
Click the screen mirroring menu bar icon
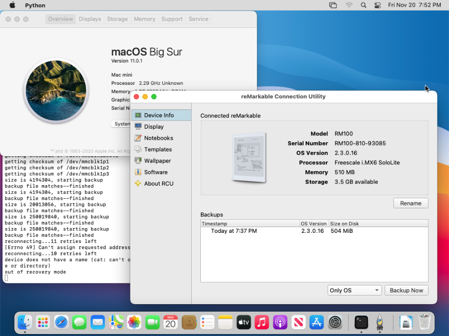[x=333, y=5]
